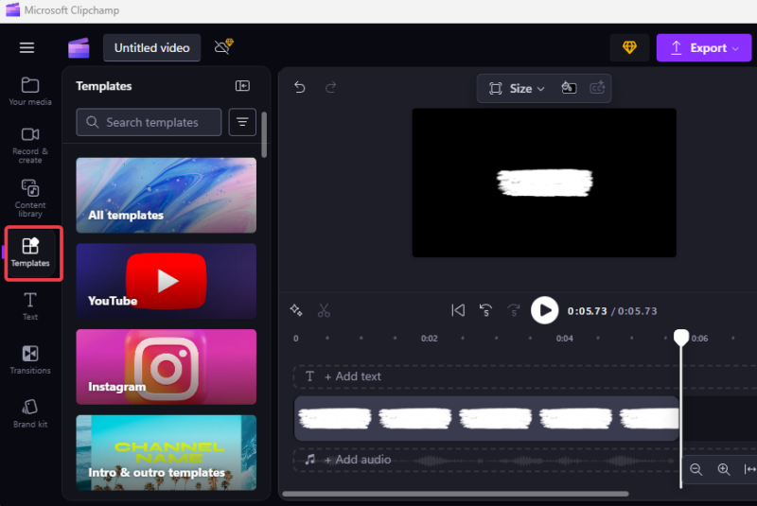Click the 0:05.73 current time display

(587, 311)
